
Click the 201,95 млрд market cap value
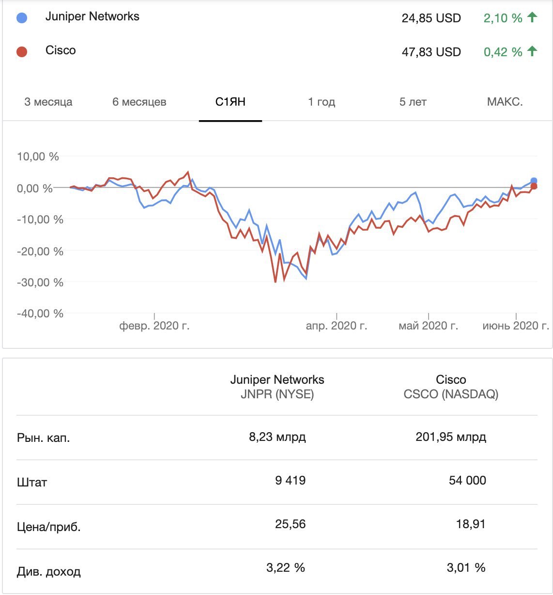coord(451,437)
